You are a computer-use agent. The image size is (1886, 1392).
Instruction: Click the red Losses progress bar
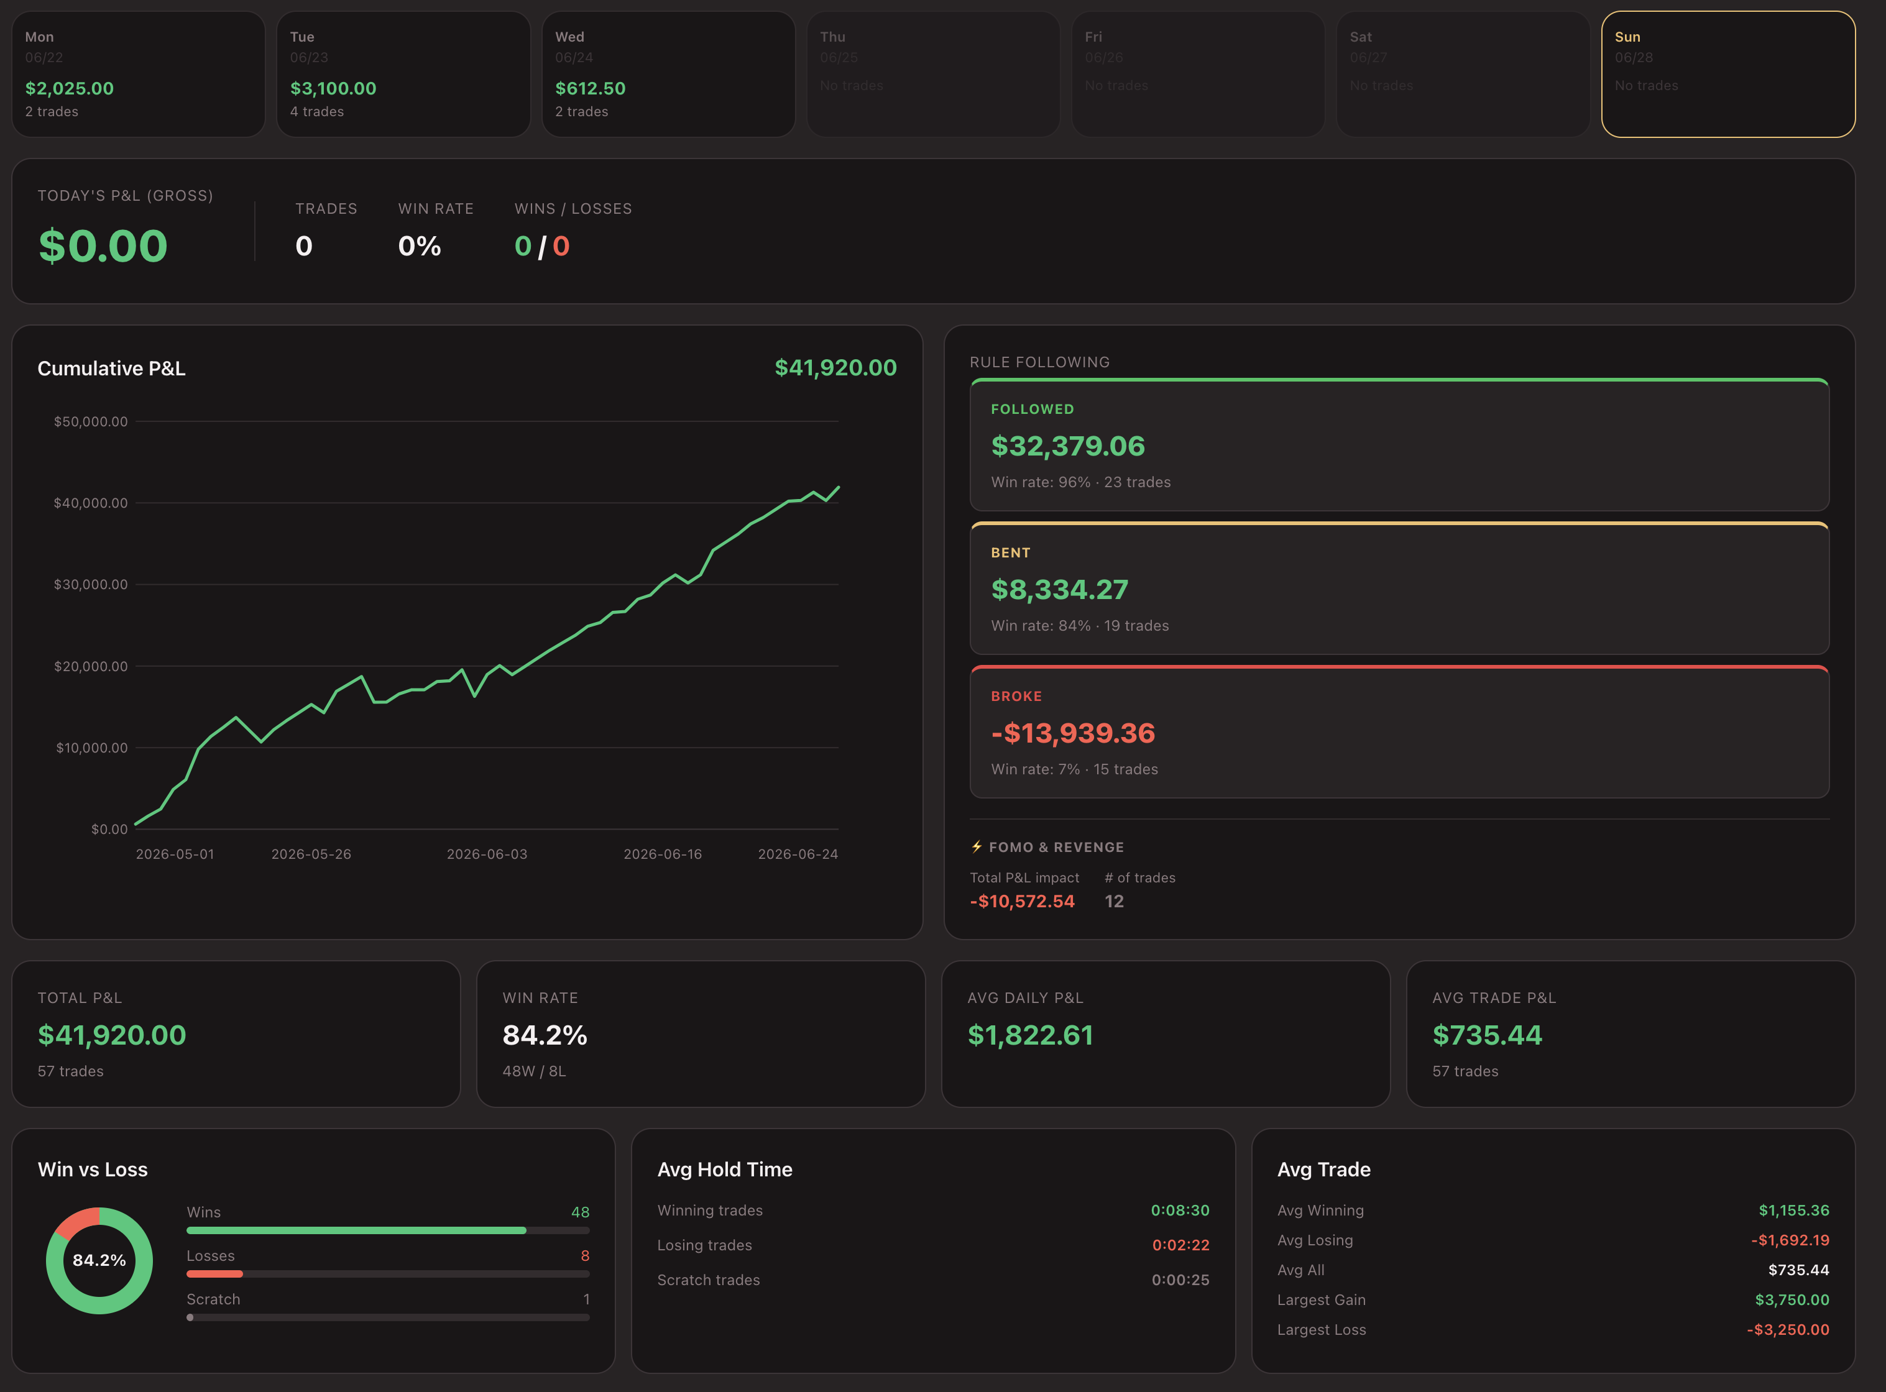(388, 1274)
